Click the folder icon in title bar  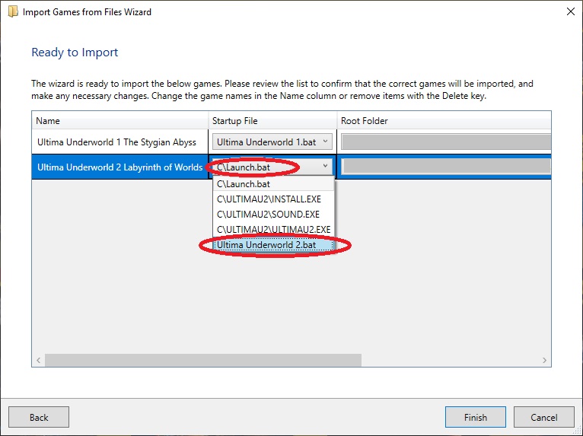[x=13, y=11]
